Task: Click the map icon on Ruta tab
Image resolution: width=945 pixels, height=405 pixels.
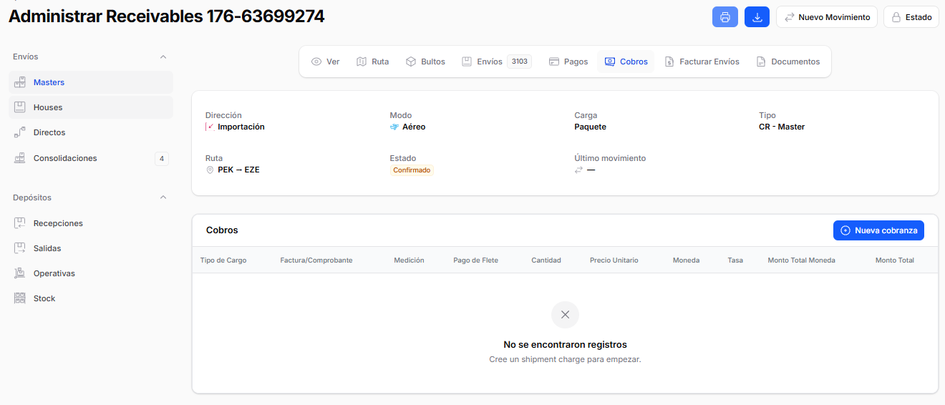Action: 362,62
